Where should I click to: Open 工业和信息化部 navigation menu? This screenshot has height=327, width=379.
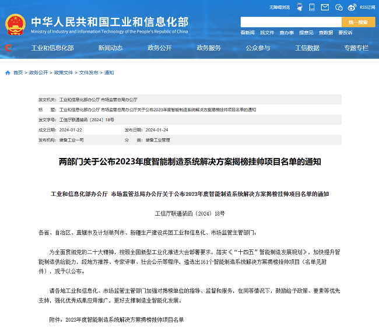coord(52,48)
